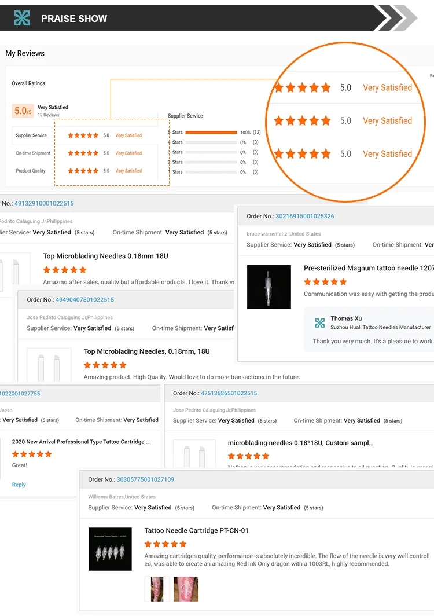
Task: Click the star rating beside Product Quality
Action: 83,171
